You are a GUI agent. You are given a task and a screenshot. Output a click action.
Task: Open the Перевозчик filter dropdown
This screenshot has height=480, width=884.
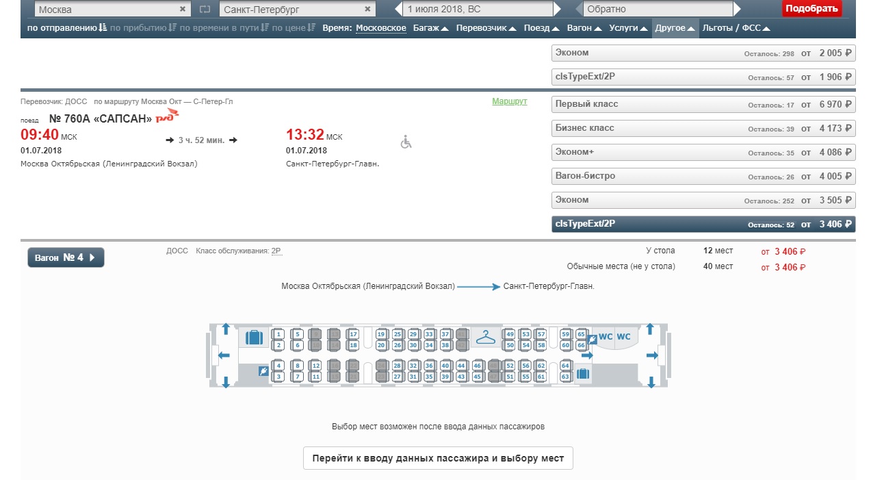pos(486,28)
